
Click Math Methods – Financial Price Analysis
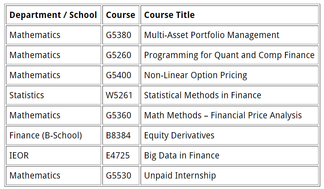(x=223, y=115)
